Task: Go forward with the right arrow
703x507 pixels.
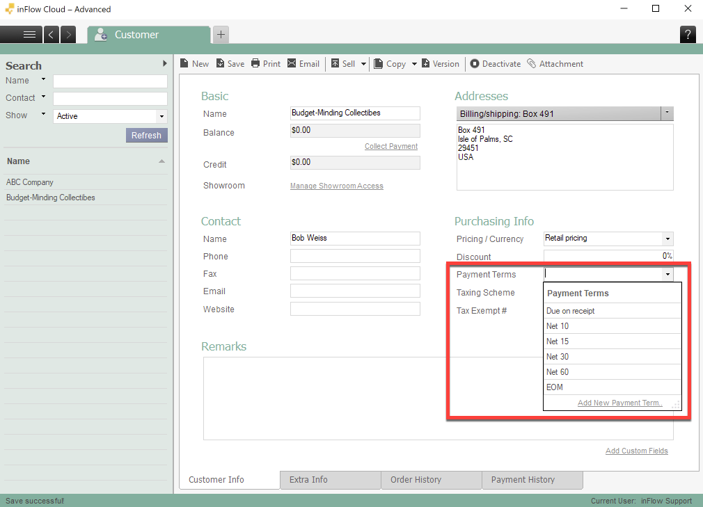Action: pyautogui.click(x=68, y=35)
